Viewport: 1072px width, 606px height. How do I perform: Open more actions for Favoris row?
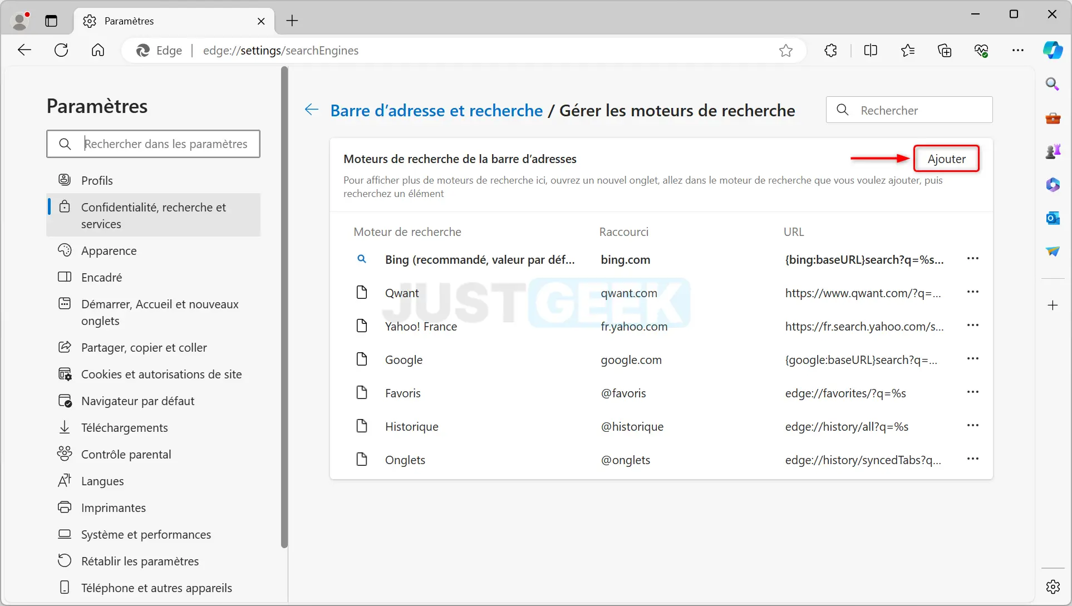point(972,392)
